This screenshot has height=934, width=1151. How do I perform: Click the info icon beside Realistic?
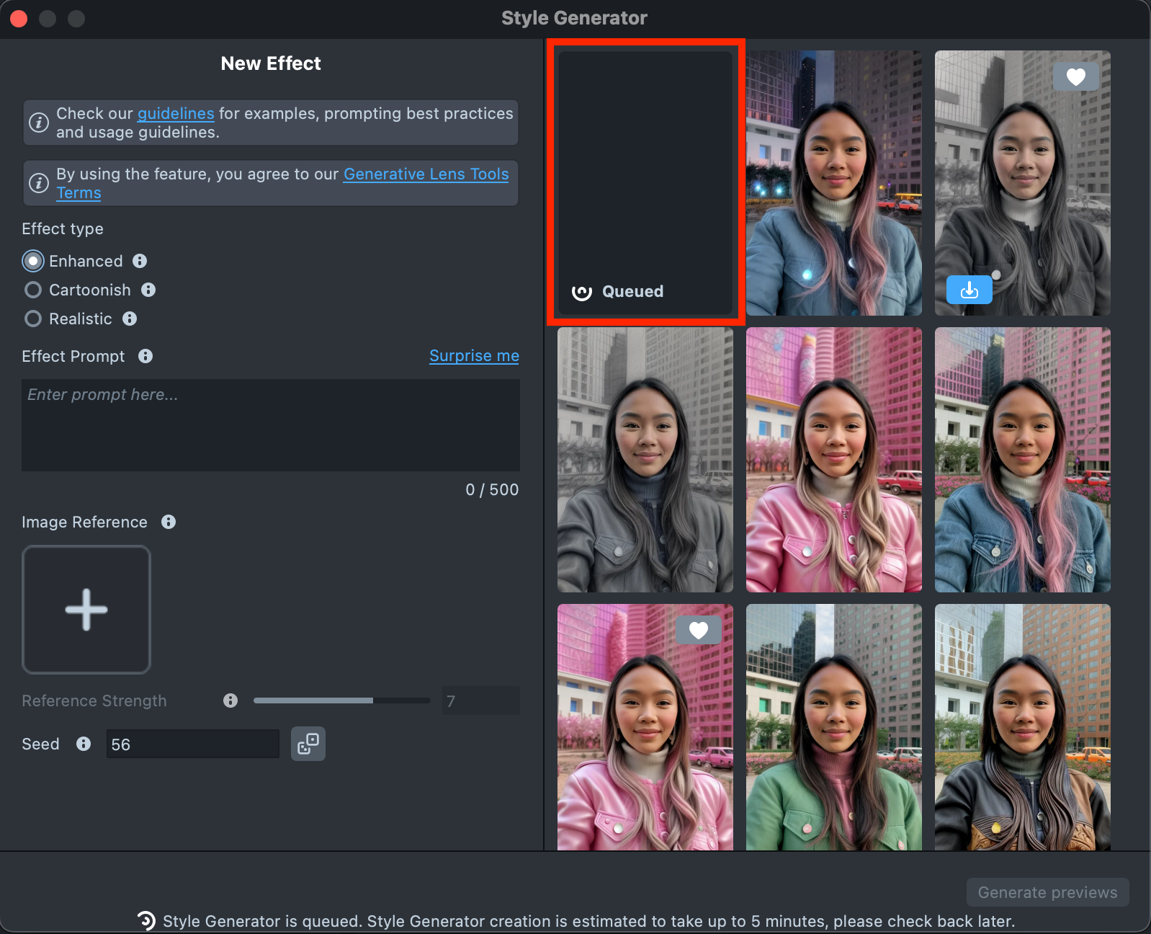pos(130,319)
